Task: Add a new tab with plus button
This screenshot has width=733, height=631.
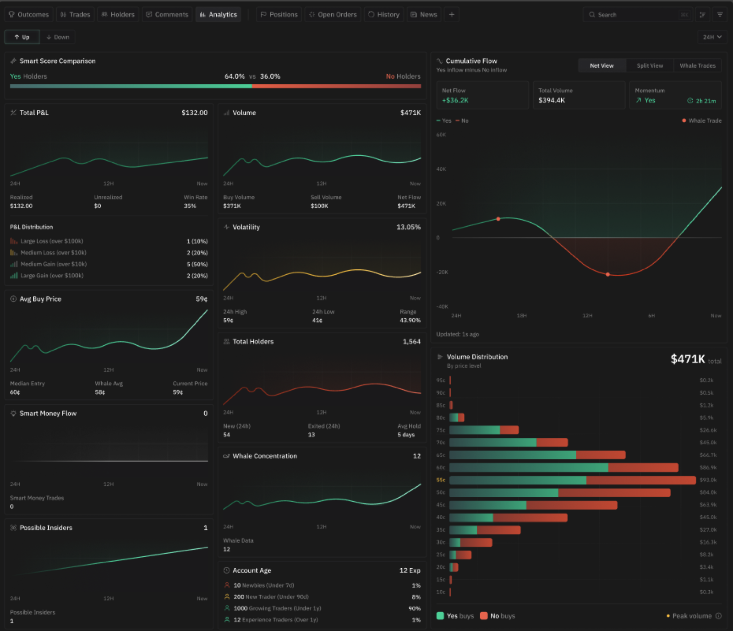Action: tap(452, 15)
